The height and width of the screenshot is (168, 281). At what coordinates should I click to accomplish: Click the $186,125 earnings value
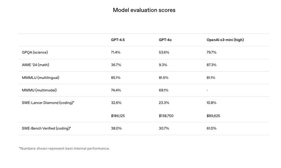(x=119, y=116)
